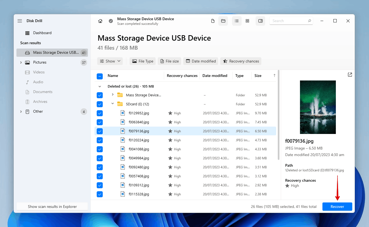Toggle the select-all checkbox in the header

100,76
